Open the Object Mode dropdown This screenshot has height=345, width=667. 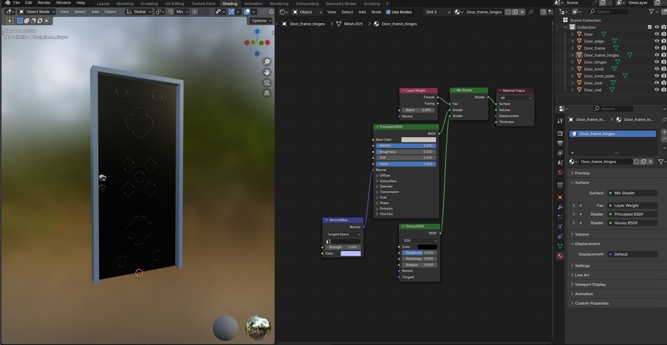pyautogui.click(x=37, y=12)
